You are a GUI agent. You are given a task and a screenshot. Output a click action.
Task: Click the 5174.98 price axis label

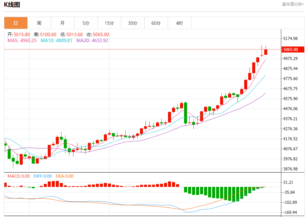(290, 38)
